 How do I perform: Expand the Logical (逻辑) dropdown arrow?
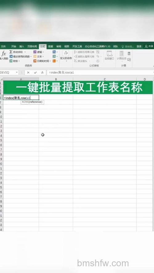[x=43, y=52]
